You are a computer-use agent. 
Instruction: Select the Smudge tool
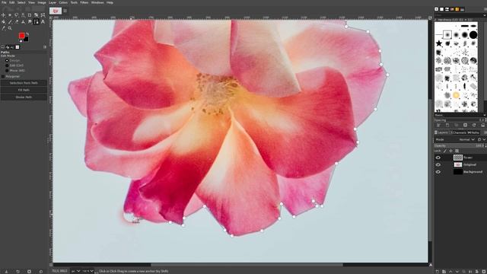tap(30, 22)
